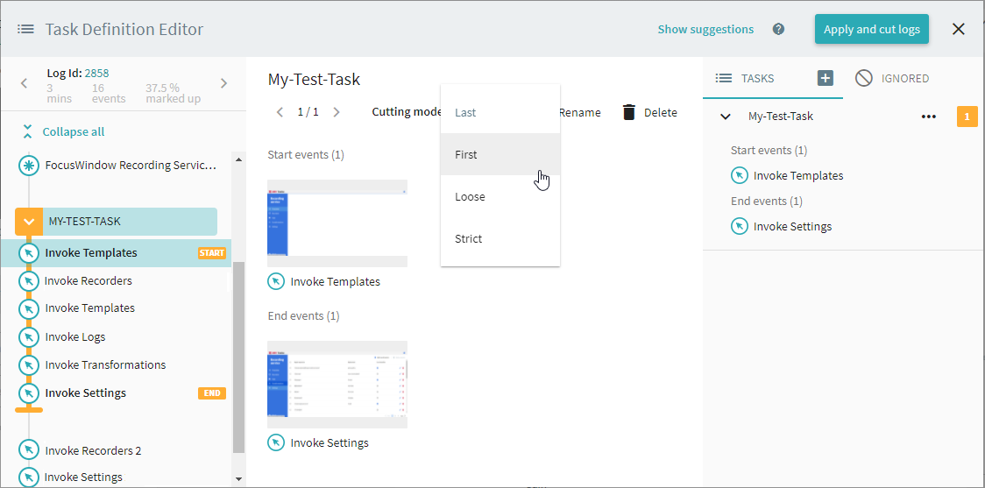The width and height of the screenshot is (985, 488).
Task: Click the Invoke Logs event icon
Action: (x=29, y=336)
